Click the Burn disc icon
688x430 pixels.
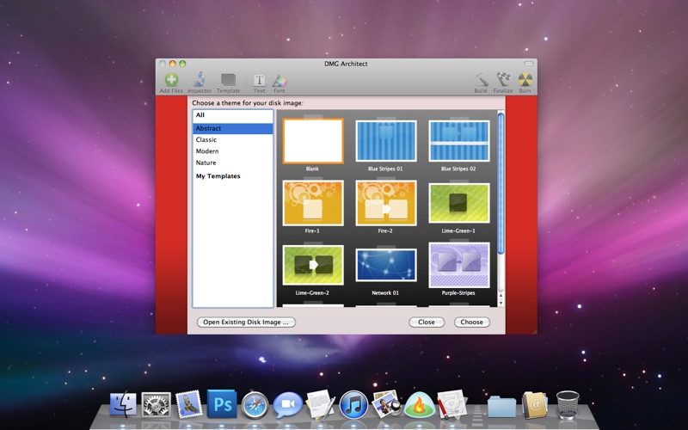pos(525,80)
